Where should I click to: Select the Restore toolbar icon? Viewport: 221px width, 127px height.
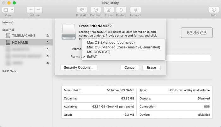coord(122,10)
